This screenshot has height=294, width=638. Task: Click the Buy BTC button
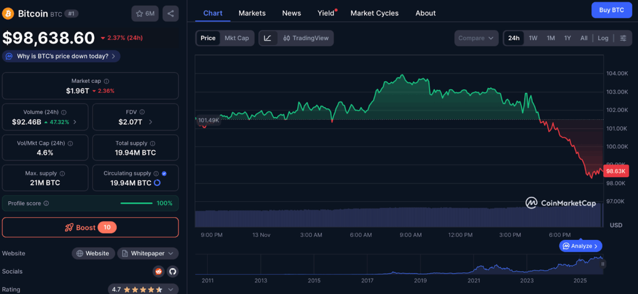pyautogui.click(x=611, y=10)
